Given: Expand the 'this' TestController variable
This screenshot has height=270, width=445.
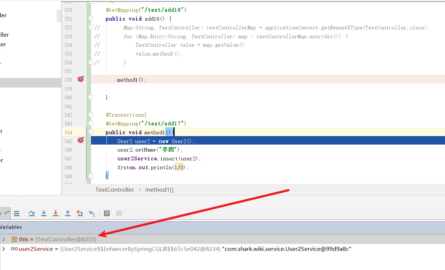Looking at the screenshot, I should 4,239.
